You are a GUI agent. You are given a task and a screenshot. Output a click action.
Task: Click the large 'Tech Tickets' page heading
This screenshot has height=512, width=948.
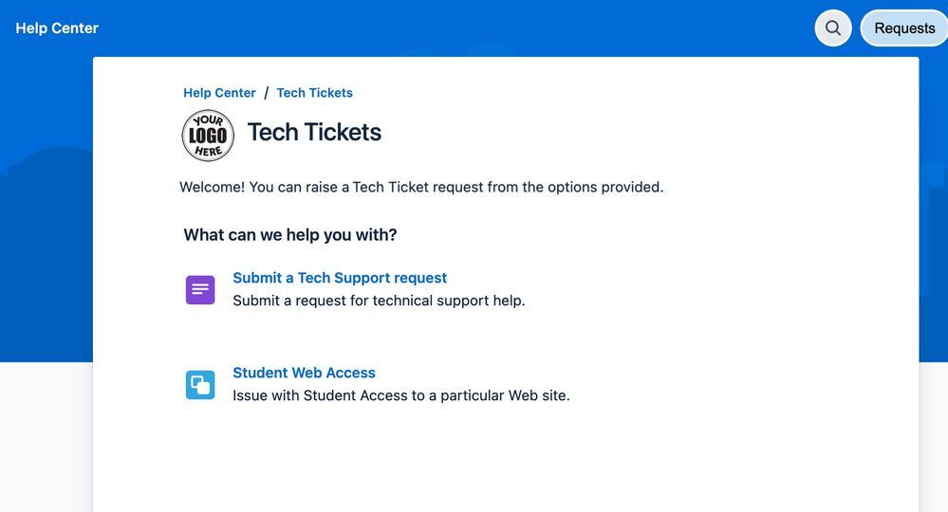[314, 132]
